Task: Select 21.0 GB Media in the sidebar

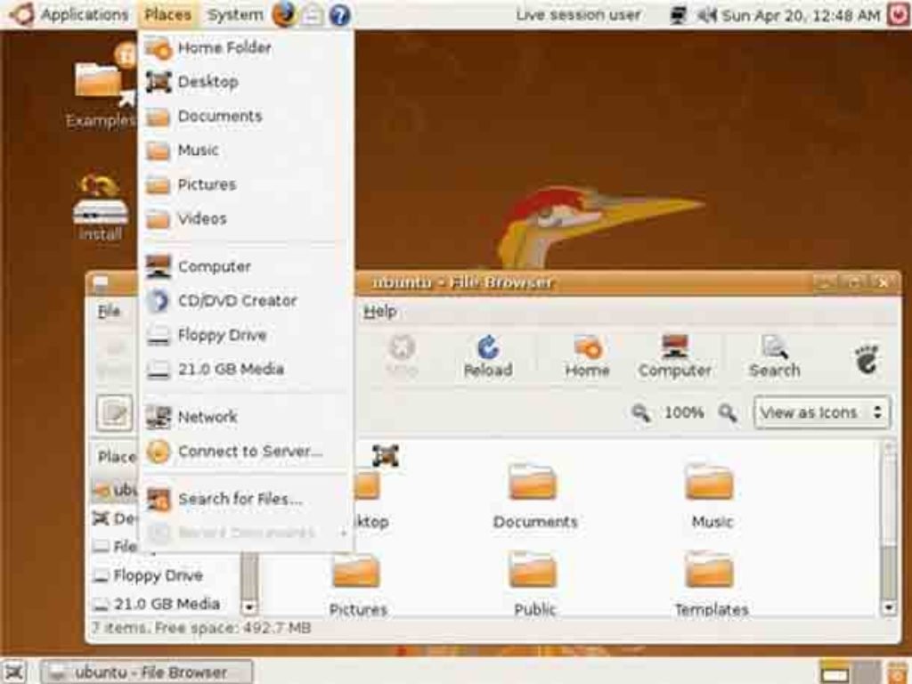Action: [166, 604]
